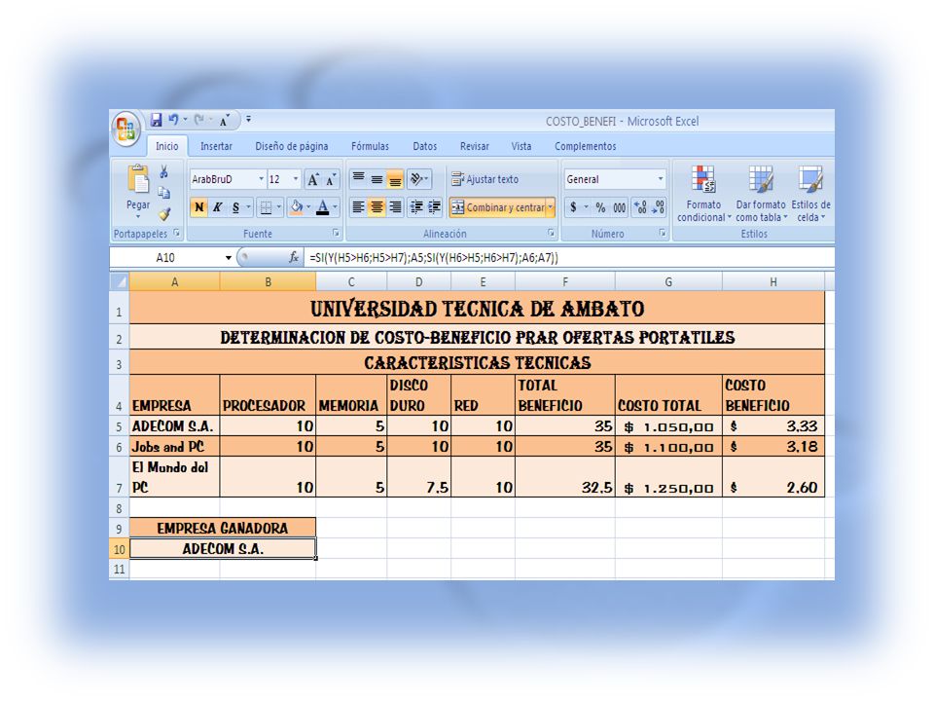Increase font size with large A
Screen dimensions: 934x701
(x=312, y=179)
